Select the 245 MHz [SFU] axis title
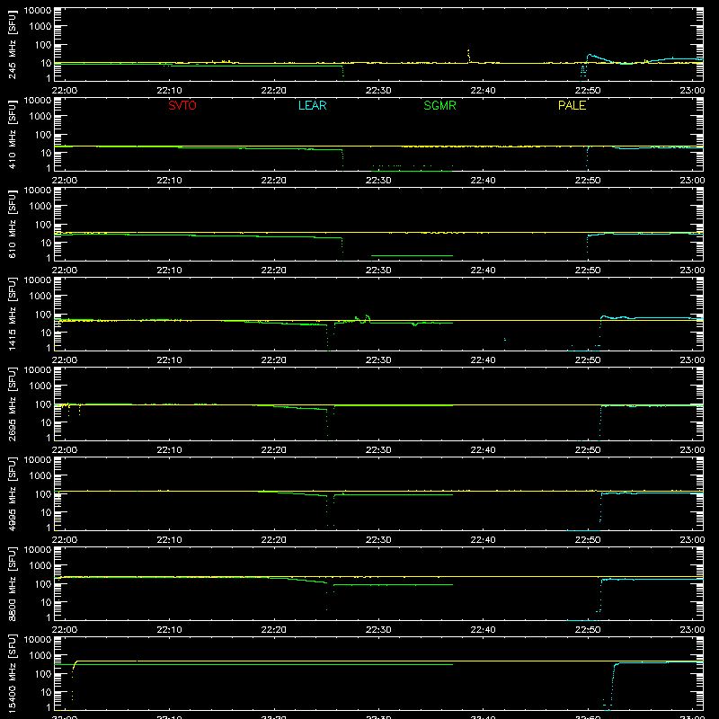The height and width of the screenshot is (719, 719). [x=13, y=44]
